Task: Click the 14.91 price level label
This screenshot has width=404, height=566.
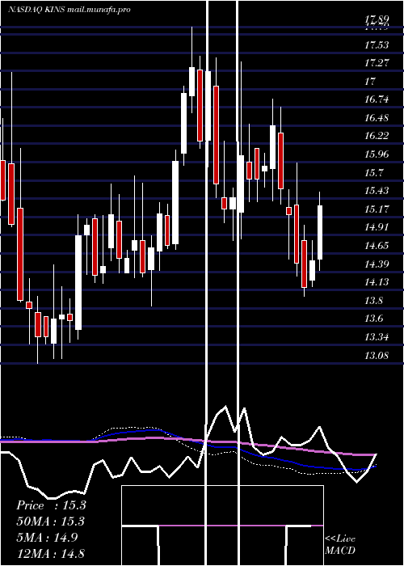Action: 377,227
